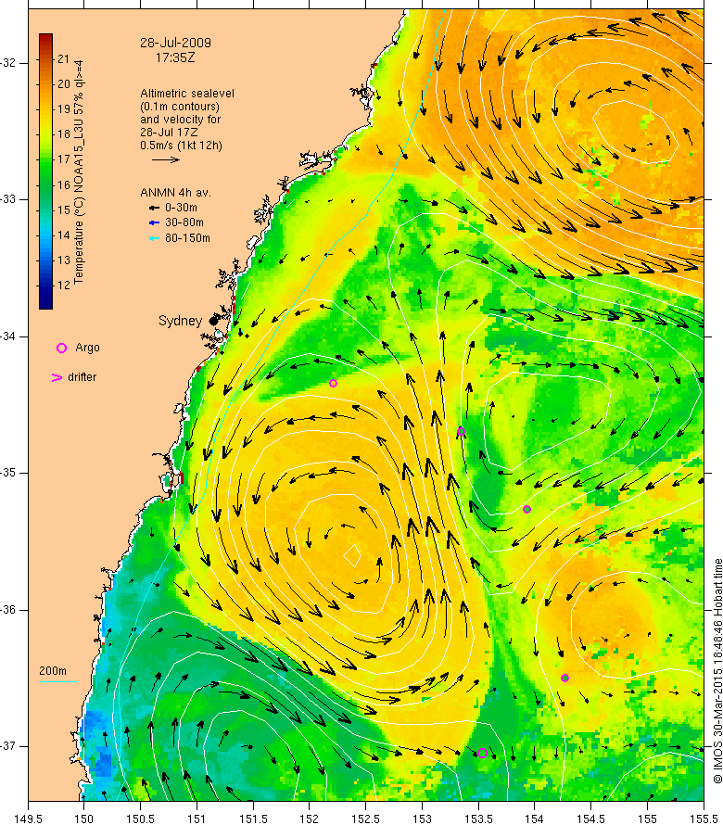Click the Argo float marker near 34.35°S 152.2°E
Screen dimensions: 723x825
tap(333, 384)
